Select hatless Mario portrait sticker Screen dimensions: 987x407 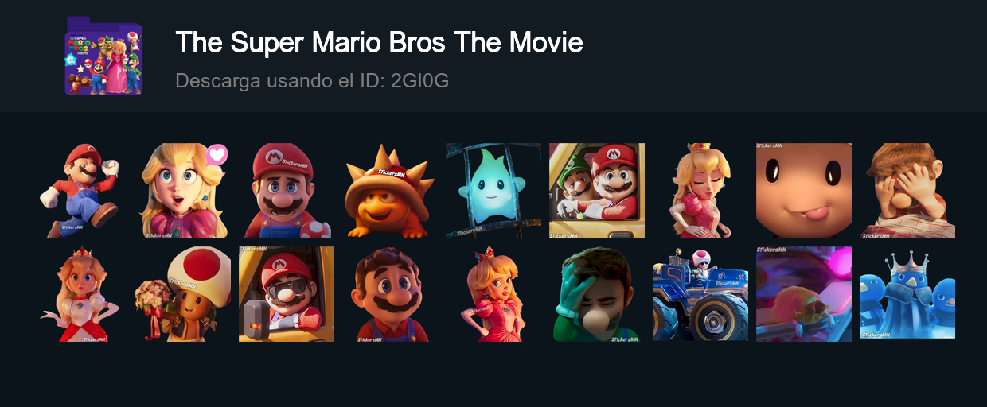(x=390, y=294)
